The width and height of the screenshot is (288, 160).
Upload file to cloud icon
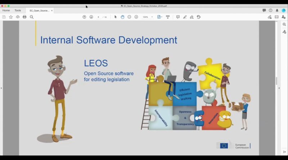point(18,17)
